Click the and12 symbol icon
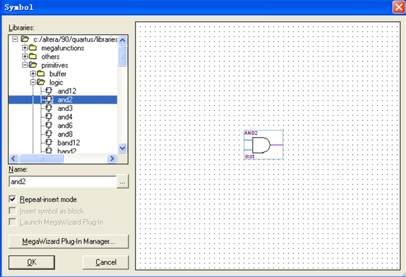406x277 pixels. pos(49,91)
